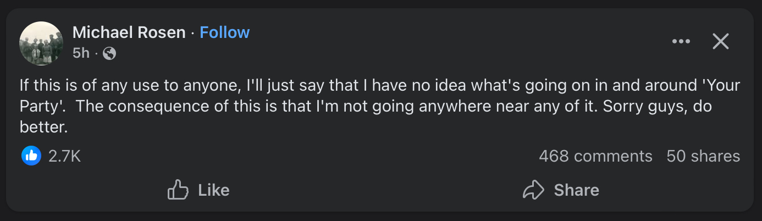The image size is (762, 221).
Task: Follow Michael Rosen
Action: (224, 32)
